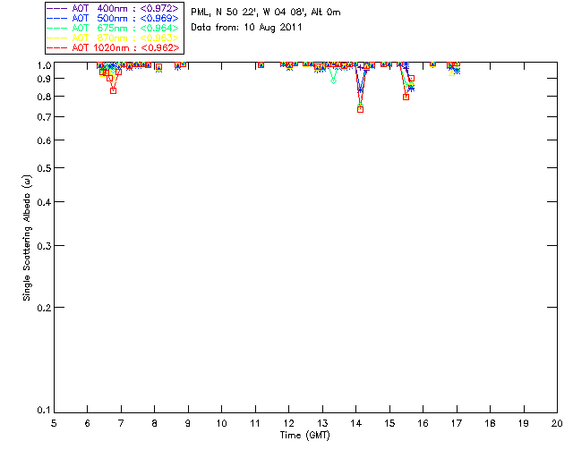This screenshot has width=573, height=458.
Task: Click the x-axis tick label 20
Action: pyautogui.click(x=557, y=423)
